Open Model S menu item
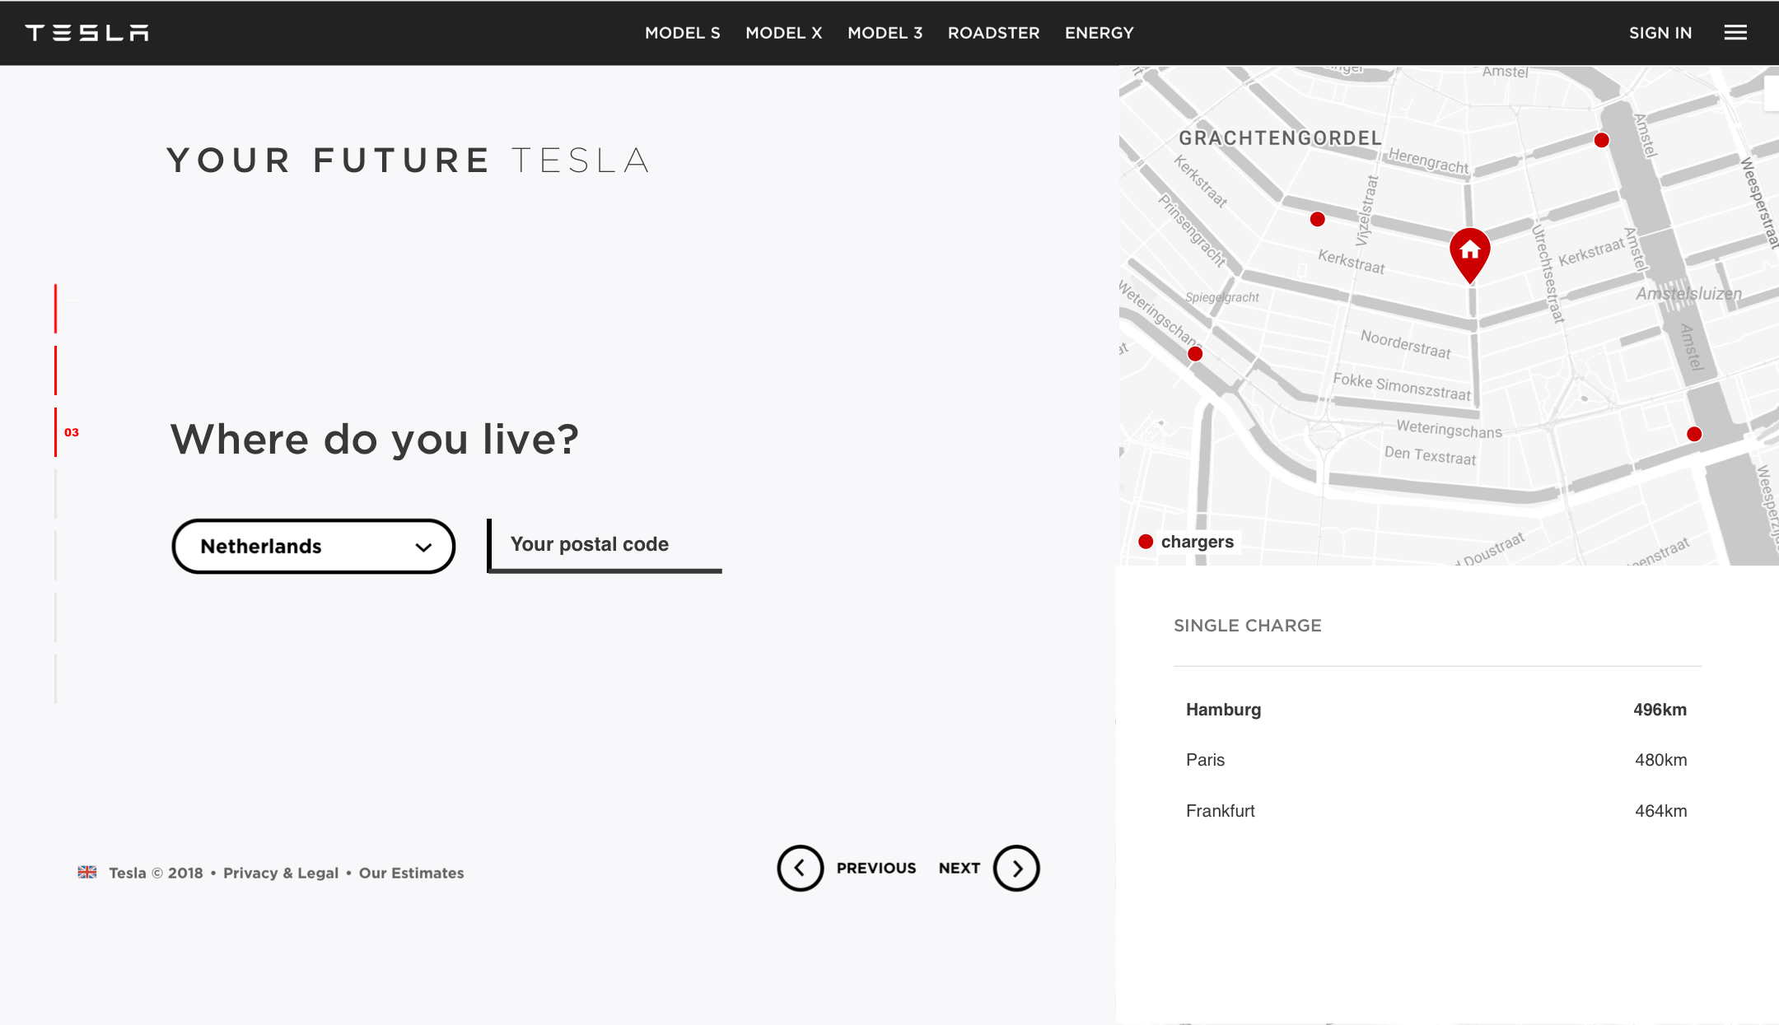Screen dimensions: 1779x1025 [x=682, y=33]
